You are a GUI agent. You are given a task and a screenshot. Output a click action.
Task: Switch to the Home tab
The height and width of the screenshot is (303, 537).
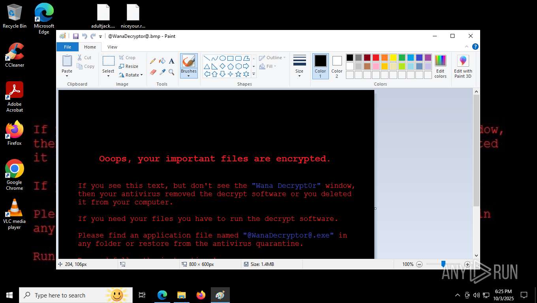click(x=90, y=47)
